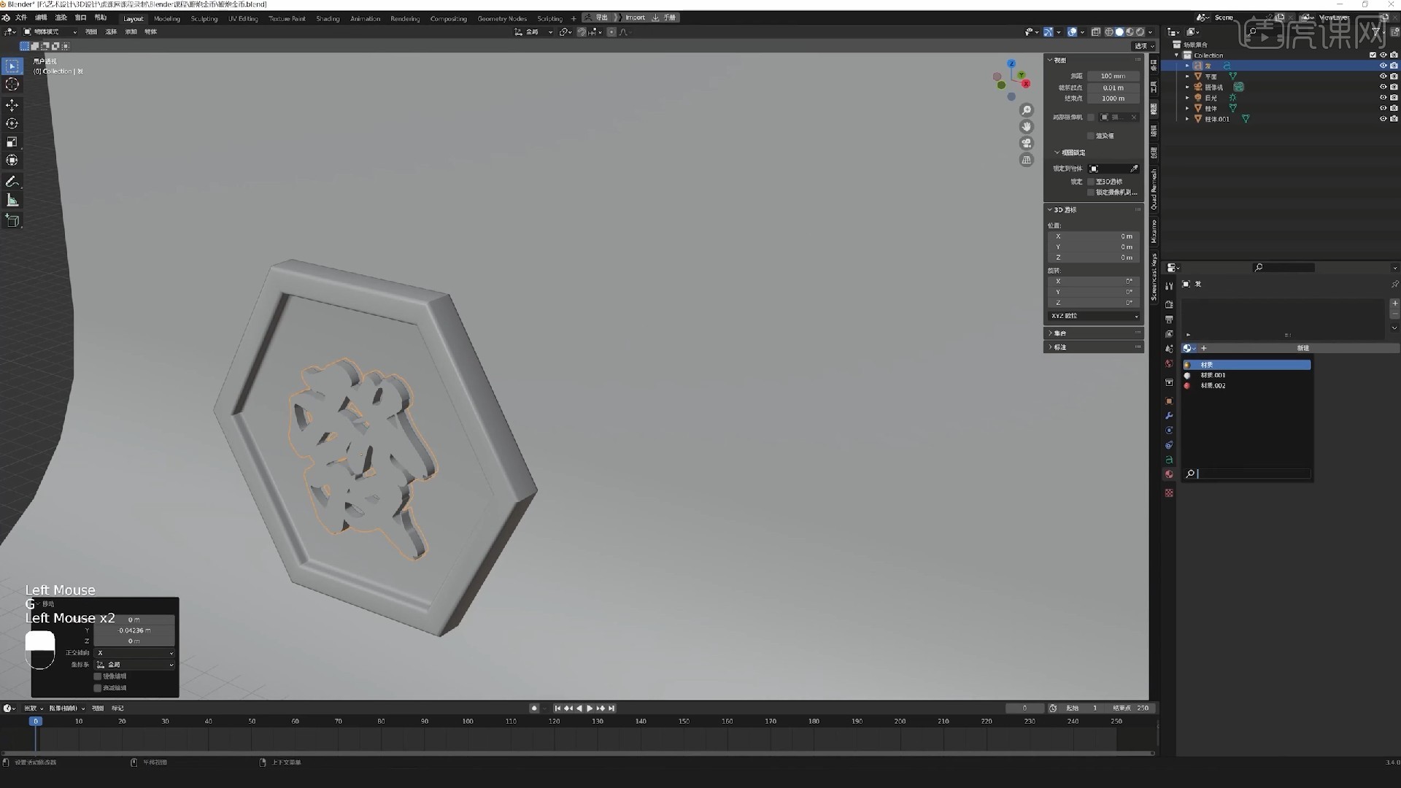The height and width of the screenshot is (788, 1401).
Task: Toggle visibility eye of 摄像机 object
Action: (1383, 87)
